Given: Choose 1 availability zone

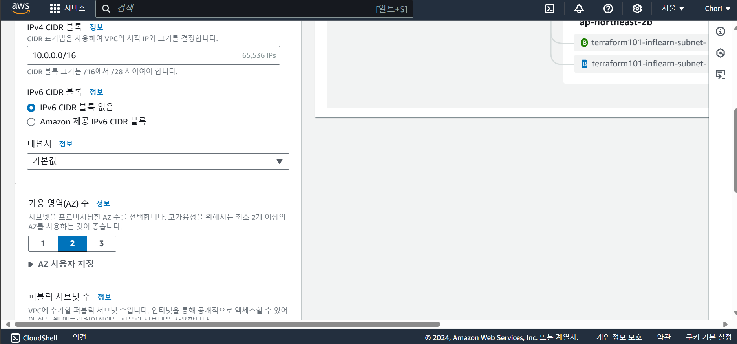Looking at the screenshot, I should 43,243.
